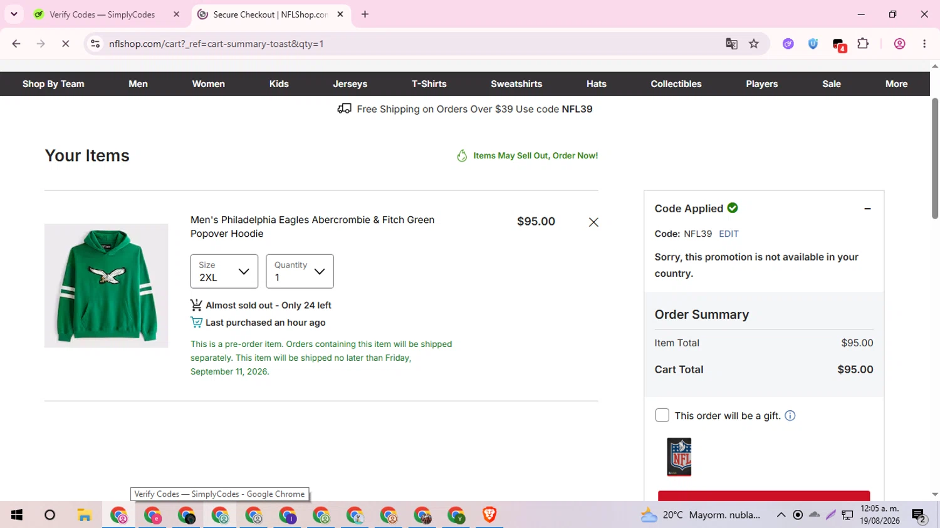The image size is (940, 528).
Task: Open the Google Translate page icon
Action: [731, 44]
